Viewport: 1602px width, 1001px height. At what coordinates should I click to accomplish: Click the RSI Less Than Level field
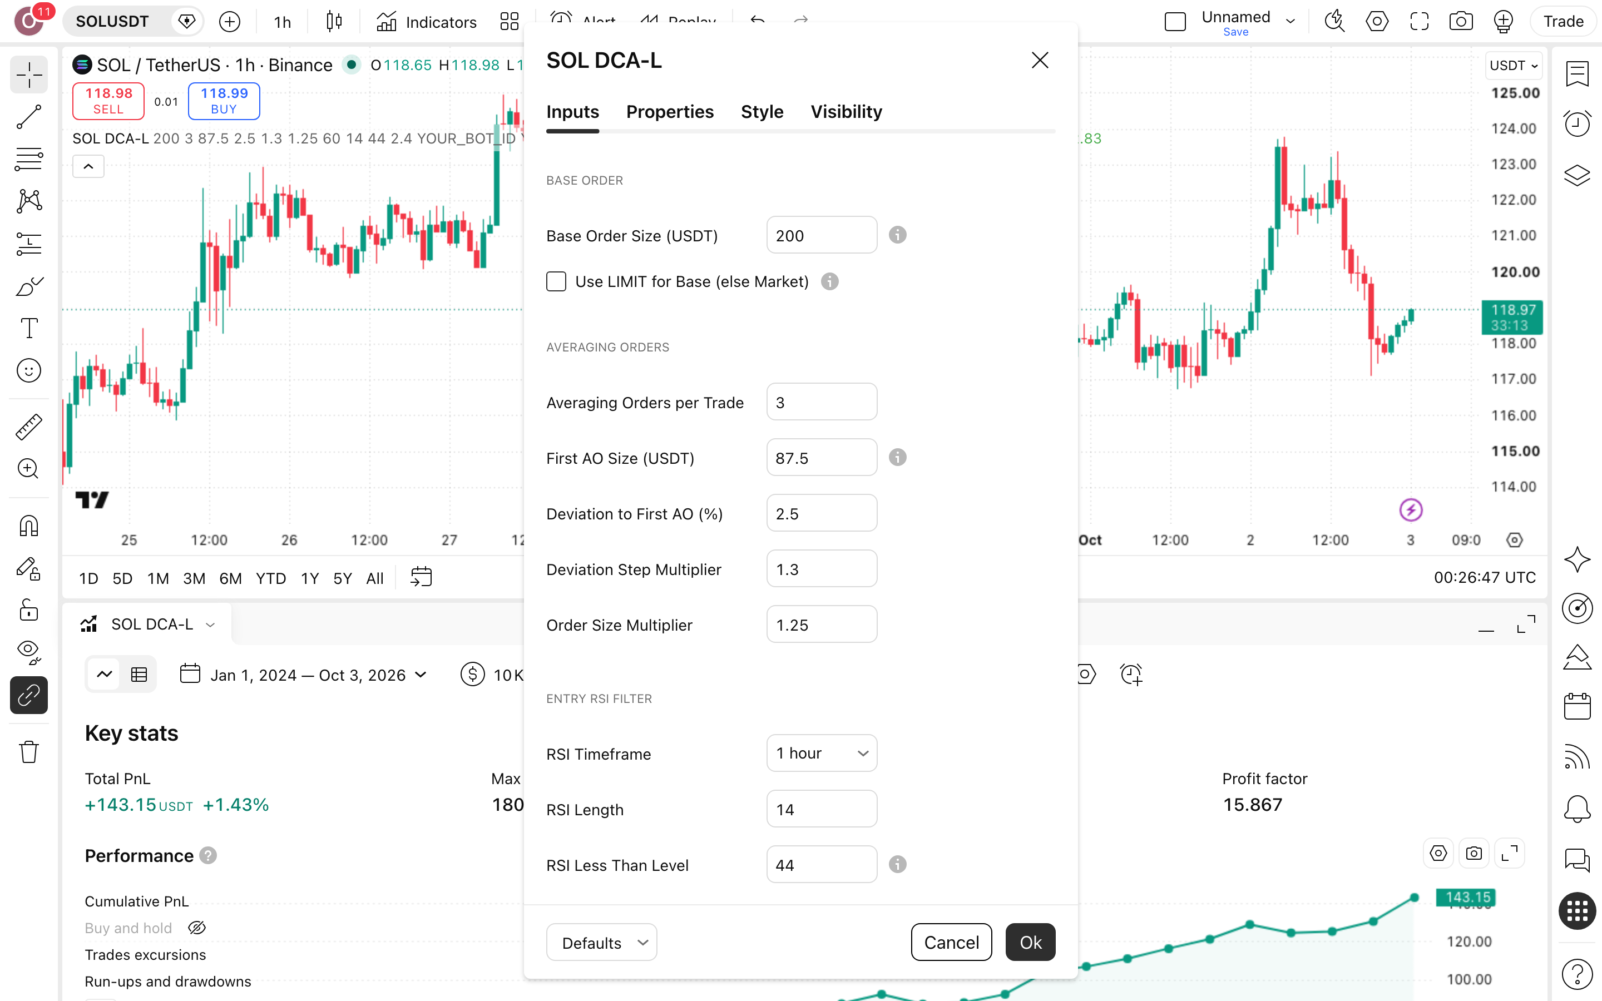tap(822, 865)
